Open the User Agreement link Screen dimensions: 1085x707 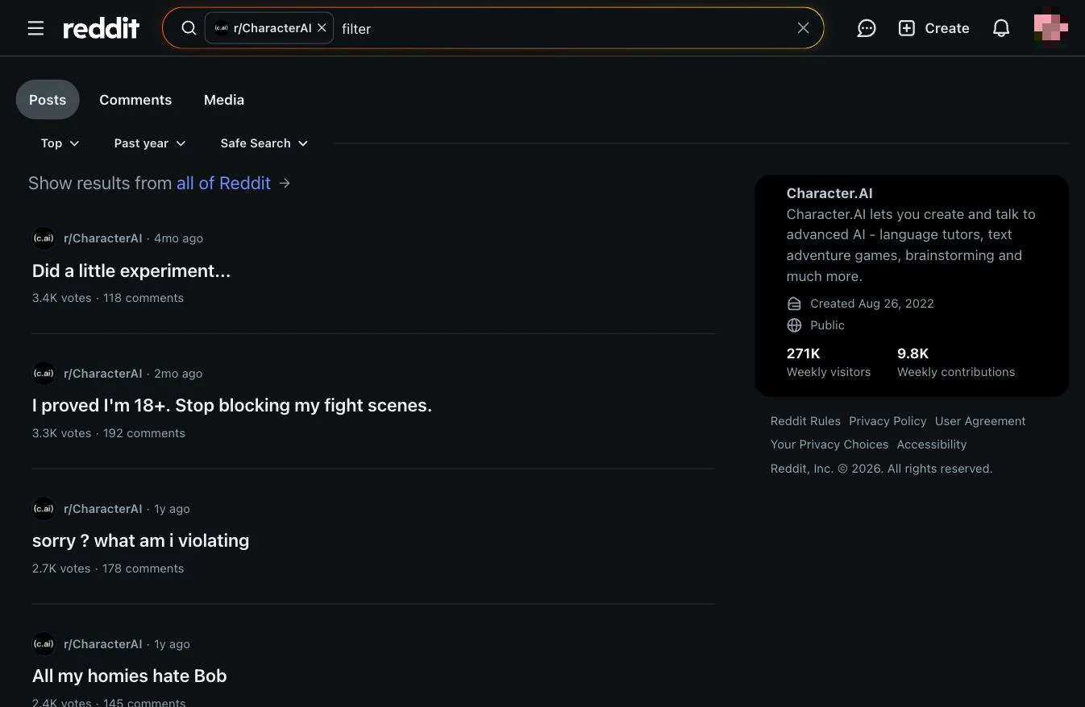(980, 421)
